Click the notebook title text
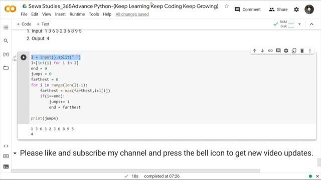 123,6
